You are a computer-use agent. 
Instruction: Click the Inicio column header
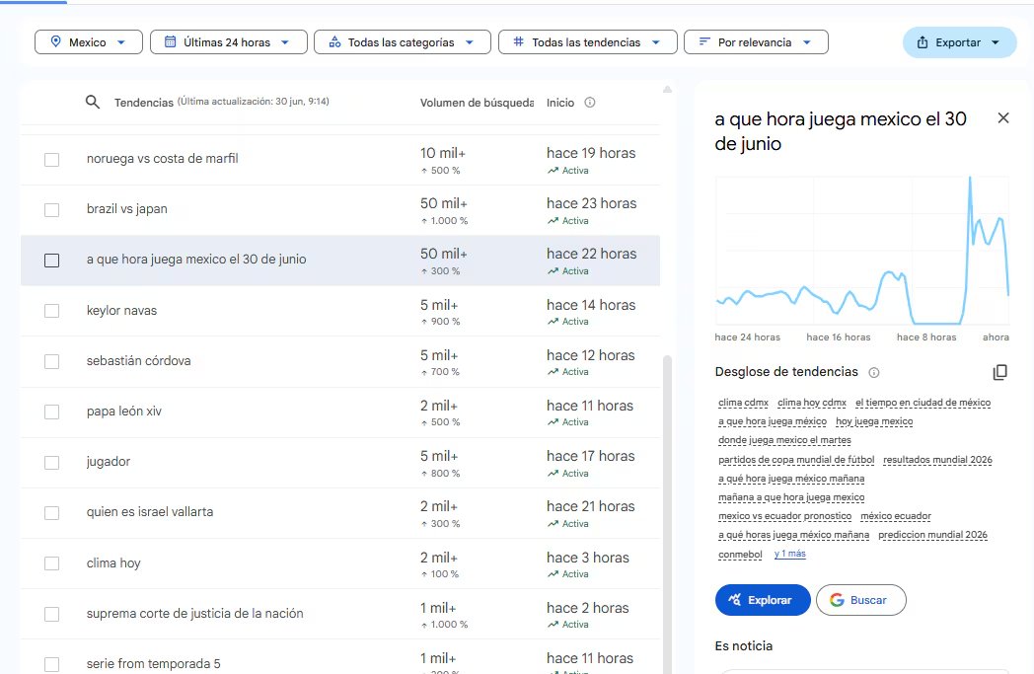coord(559,103)
